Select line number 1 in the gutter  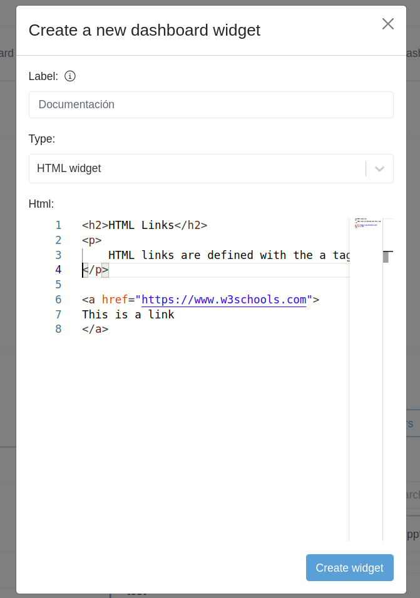click(x=58, y=225)
